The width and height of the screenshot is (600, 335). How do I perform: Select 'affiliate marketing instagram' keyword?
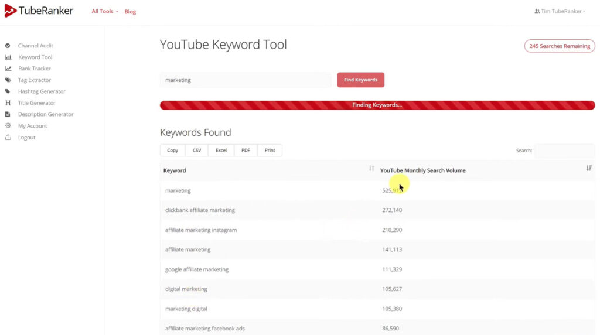pyautogui.click(x=201, y=230)
